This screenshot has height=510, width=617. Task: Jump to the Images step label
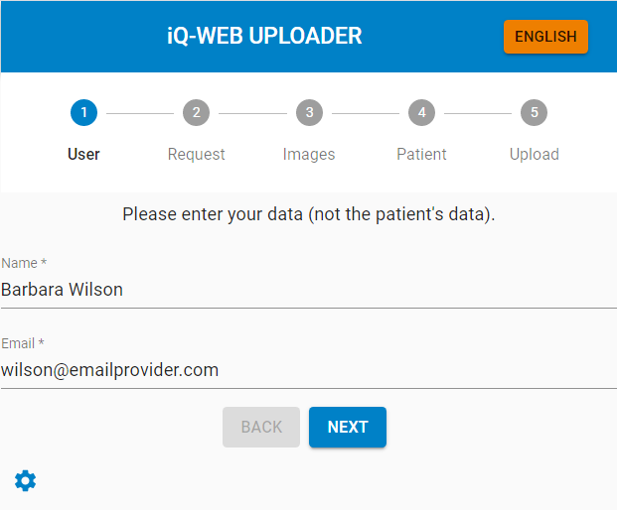(x=309, y=154)
